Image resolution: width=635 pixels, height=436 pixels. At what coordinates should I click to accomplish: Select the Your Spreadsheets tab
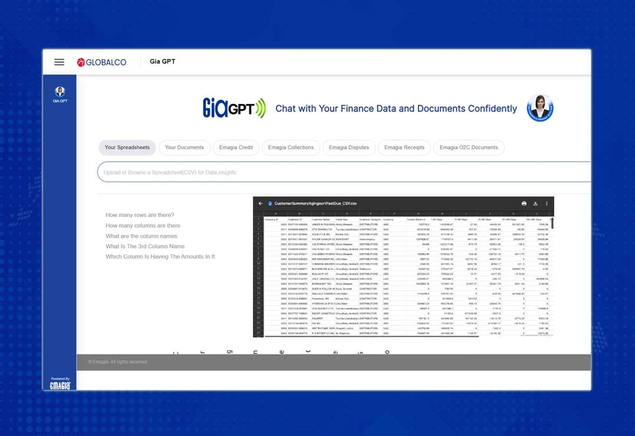point(127,147)
